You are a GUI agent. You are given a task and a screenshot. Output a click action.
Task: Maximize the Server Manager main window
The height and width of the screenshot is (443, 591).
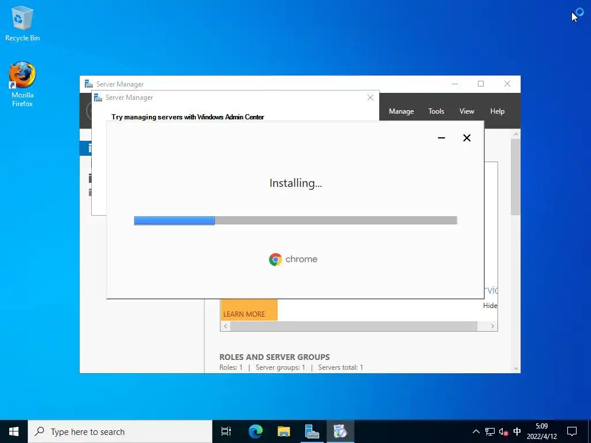coord(481,84)
